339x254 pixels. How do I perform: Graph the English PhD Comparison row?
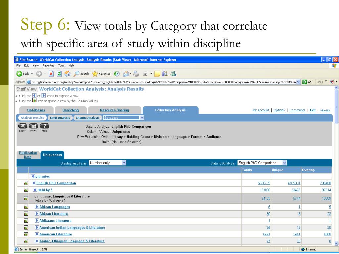coord(26,183)
